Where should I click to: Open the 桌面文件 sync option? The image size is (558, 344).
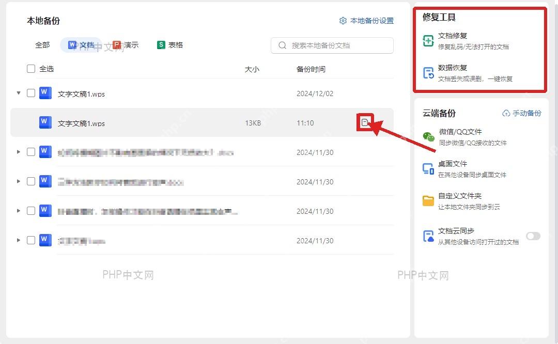[464, 169]
